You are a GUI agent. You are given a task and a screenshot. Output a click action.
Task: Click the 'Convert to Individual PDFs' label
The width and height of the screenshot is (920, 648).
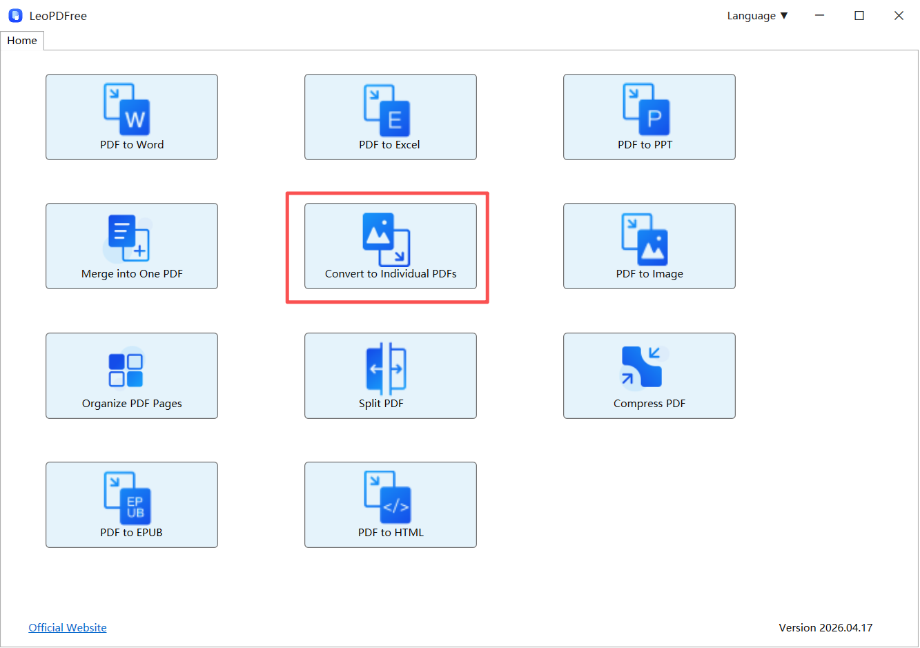coord(391,274)
